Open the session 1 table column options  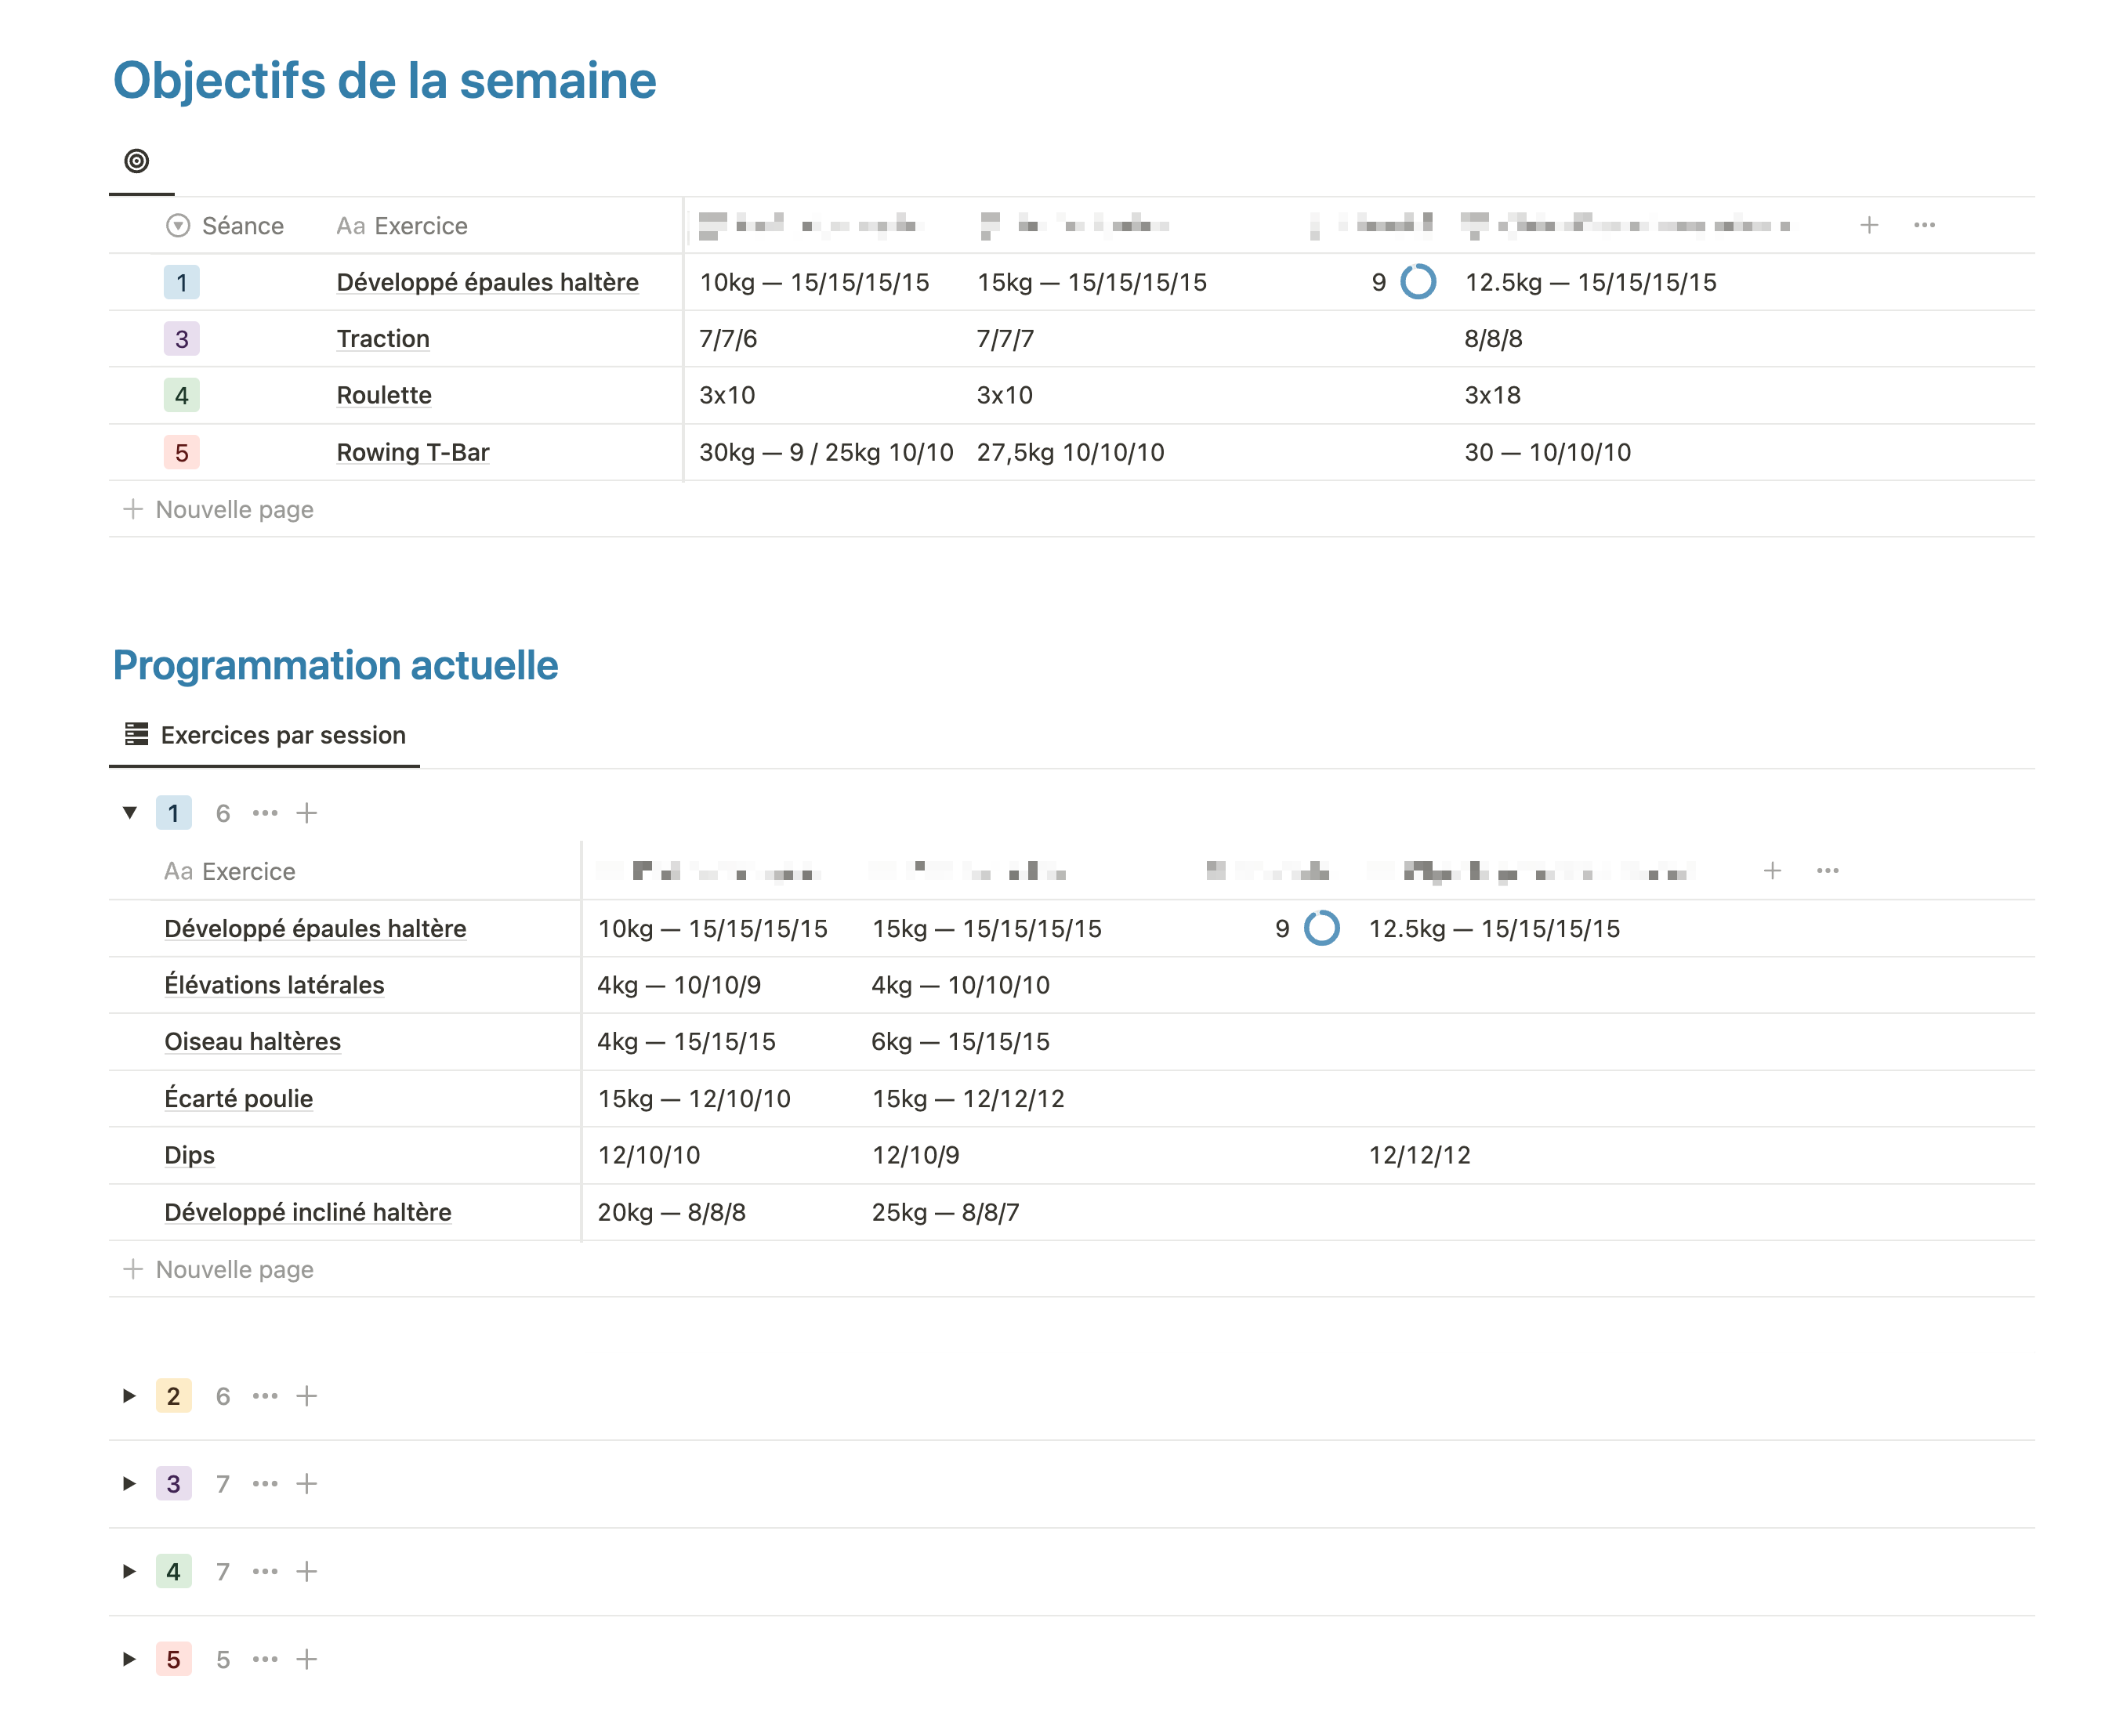pos(1827,871)
